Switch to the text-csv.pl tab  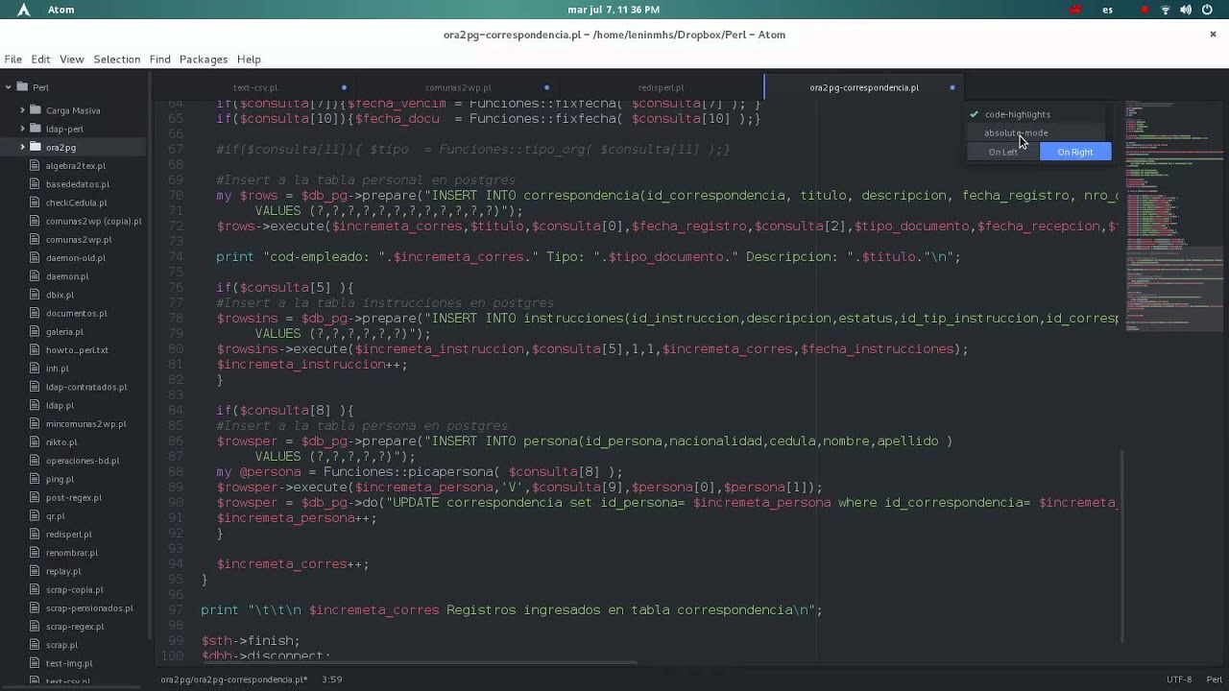(255, 87)
